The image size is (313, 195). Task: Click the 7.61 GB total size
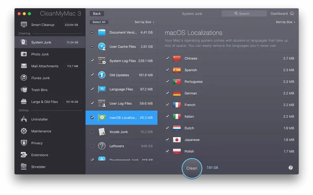tap(212, 168)
